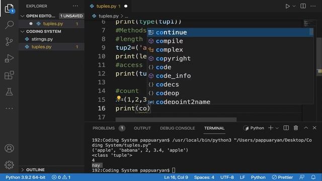The width and height of the screenshot is (322, 181).
Task: Switch to the Problems tab
Action: (x=104, y=128)
